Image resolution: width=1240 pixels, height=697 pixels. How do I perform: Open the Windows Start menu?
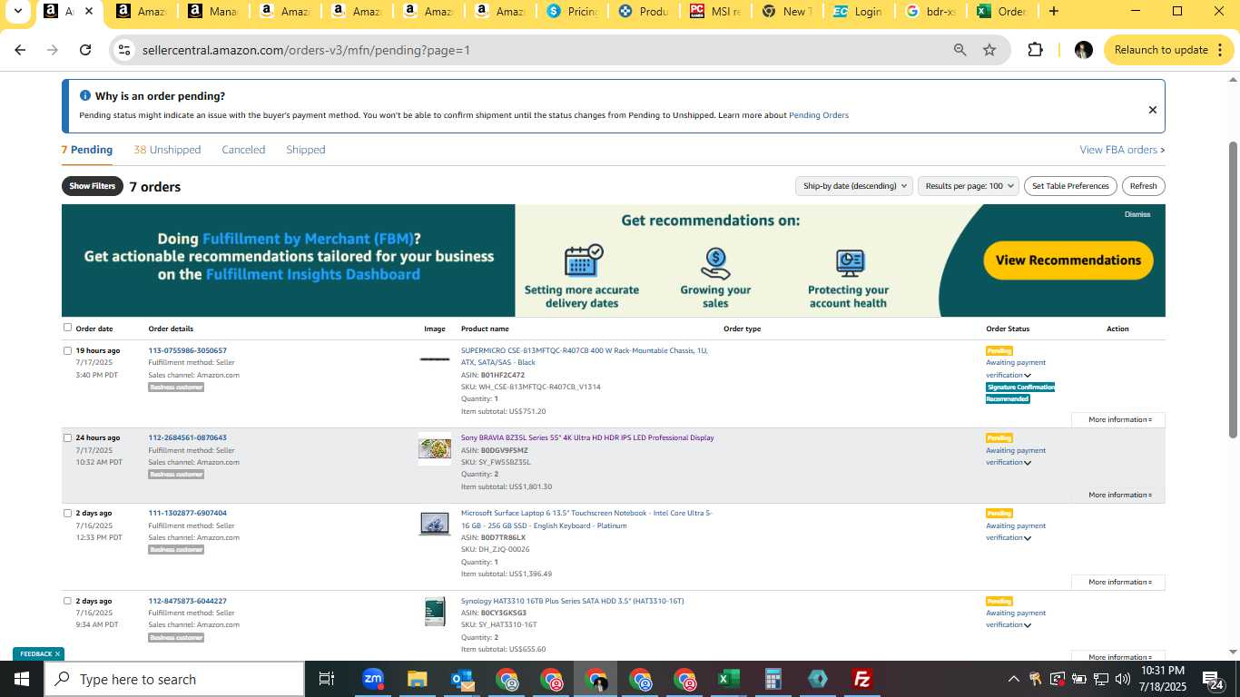(x=22, y=679)
